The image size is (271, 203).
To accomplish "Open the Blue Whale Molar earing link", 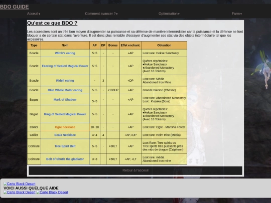I will (x=65, y=90).
